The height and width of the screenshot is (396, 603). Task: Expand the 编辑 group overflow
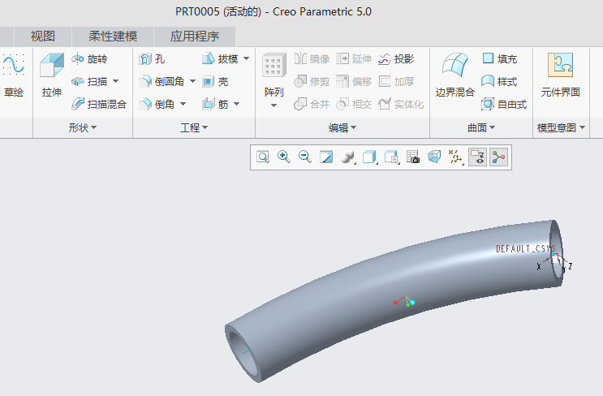click(x=342, y=127)
